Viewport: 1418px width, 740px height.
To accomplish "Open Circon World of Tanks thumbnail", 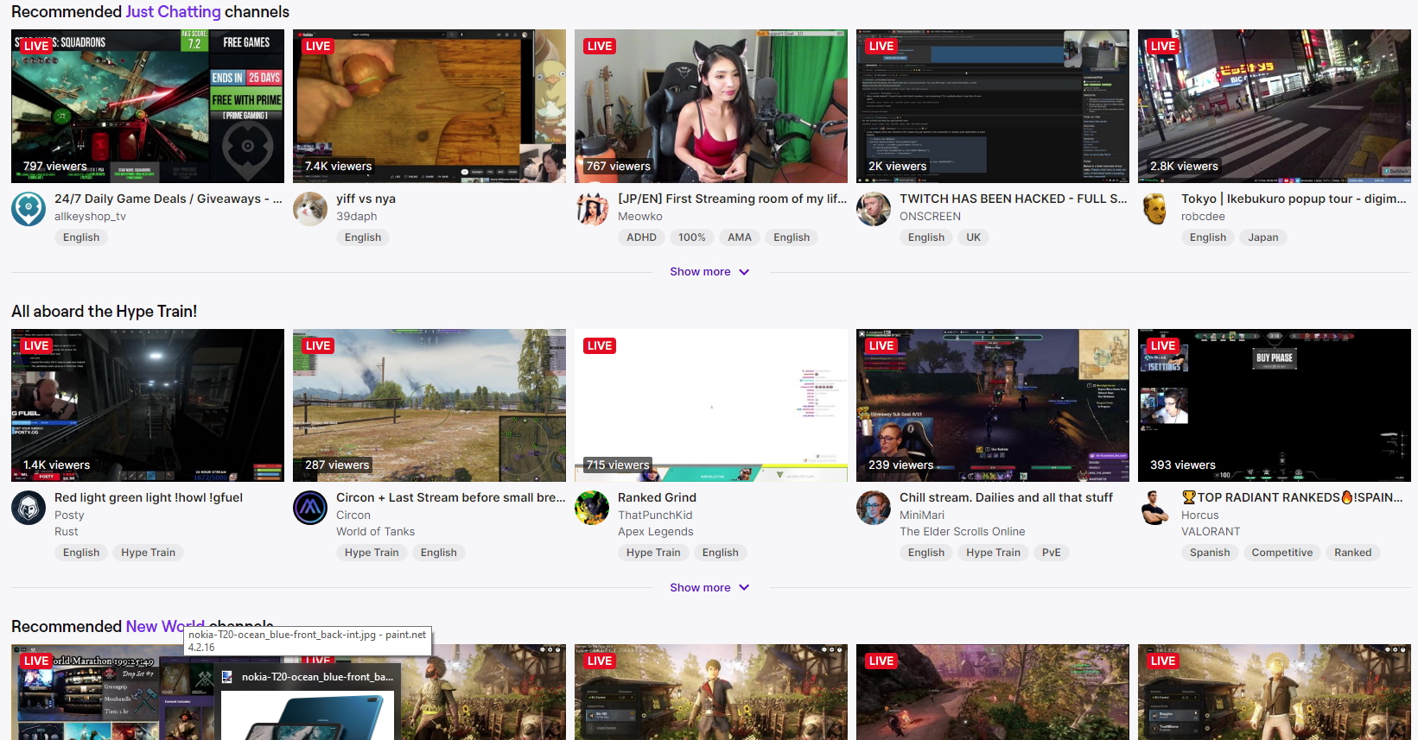I will [429, 405].
